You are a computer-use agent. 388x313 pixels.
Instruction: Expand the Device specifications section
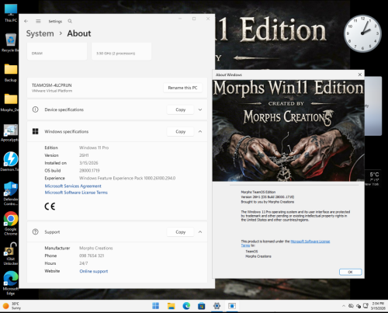click(x=200, y=110)
